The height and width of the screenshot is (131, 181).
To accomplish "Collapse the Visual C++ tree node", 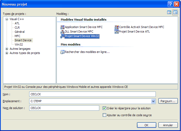I will pos(7,19).
